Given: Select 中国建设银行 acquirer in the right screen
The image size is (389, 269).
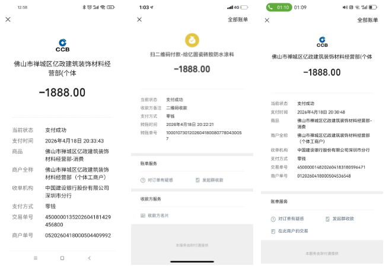Looking at the screenshot, I should [333, 150].
